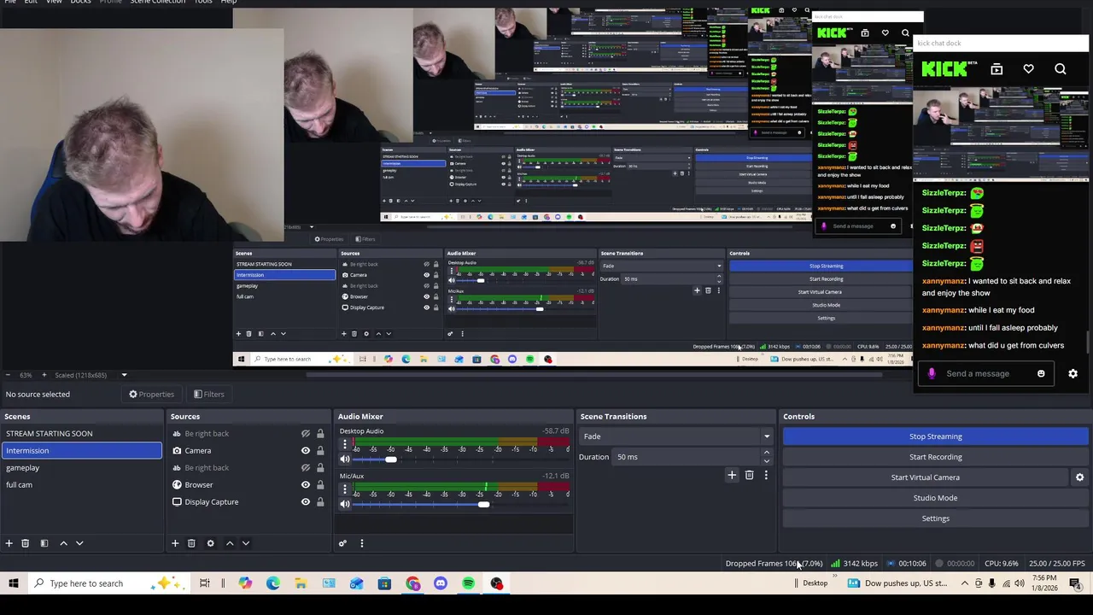Add a new scene with plus icon

point(9,543)
